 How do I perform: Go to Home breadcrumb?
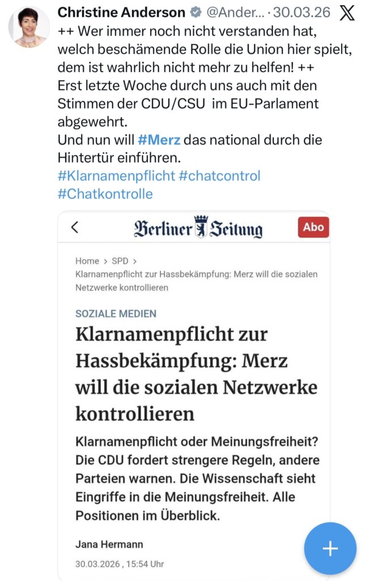(87, 261)
